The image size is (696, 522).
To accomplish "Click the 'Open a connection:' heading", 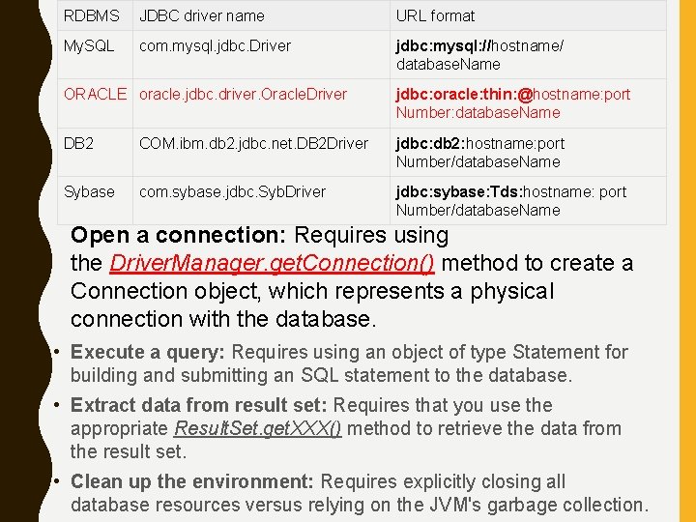I will 178,235.
